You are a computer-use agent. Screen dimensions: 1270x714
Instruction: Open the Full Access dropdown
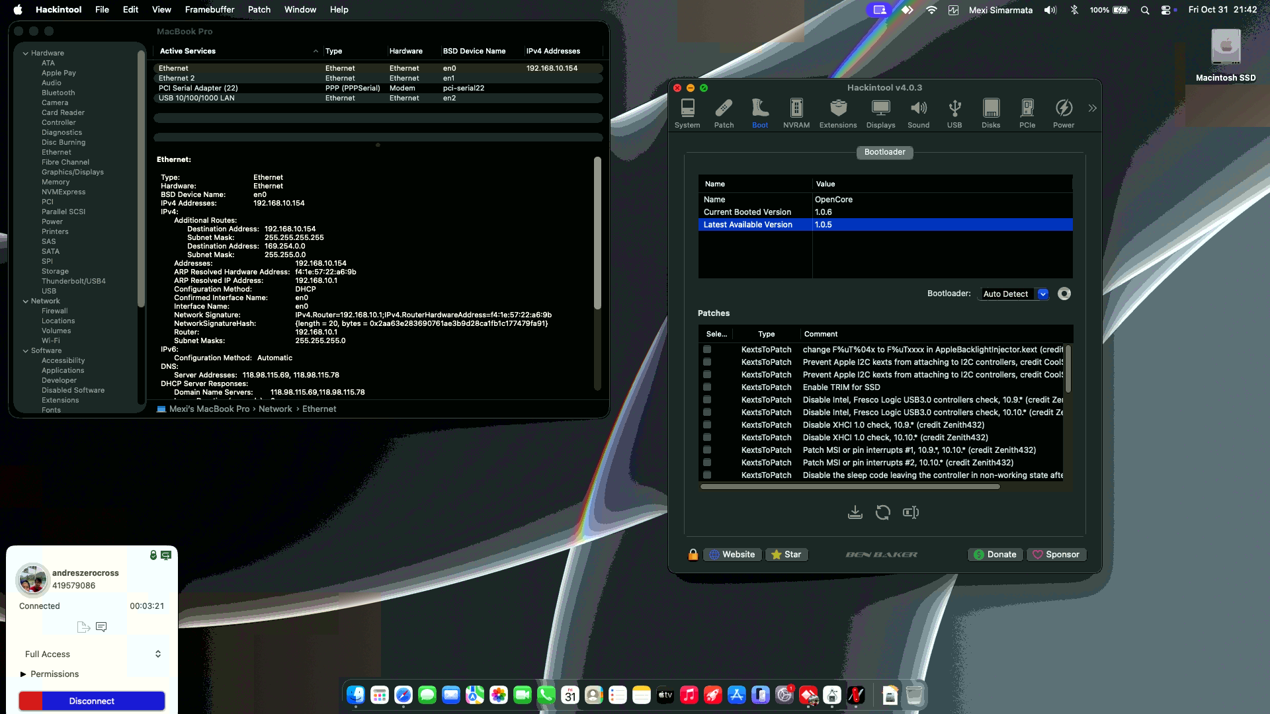pyautogui.click(x=93, y=654)
